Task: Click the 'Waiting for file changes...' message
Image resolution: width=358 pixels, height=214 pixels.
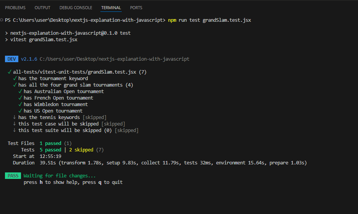Action: tap(60, 176)
